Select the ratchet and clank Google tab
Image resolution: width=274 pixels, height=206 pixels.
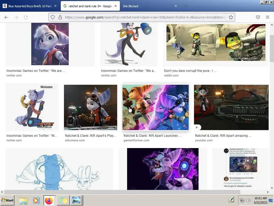tap(90, 6)
